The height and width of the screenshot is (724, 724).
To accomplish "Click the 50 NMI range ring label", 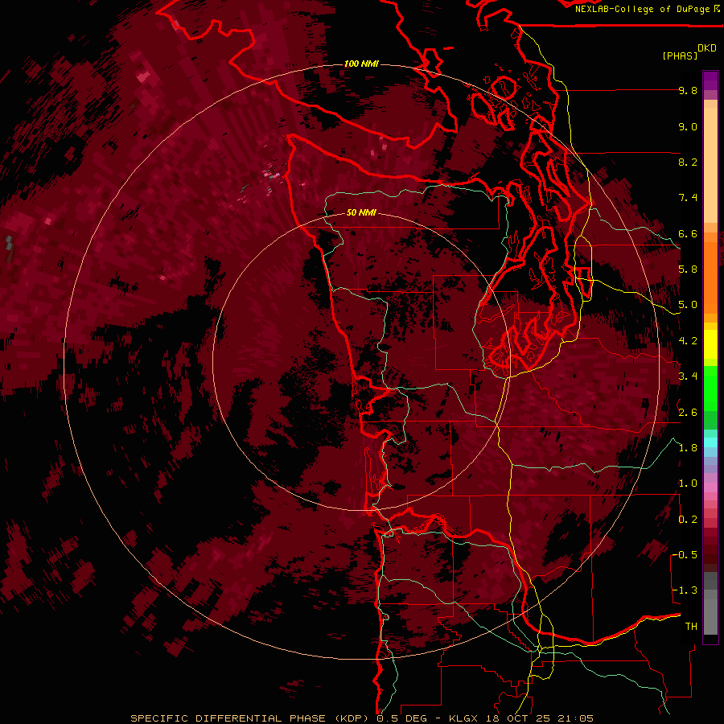I will [361, 212].
